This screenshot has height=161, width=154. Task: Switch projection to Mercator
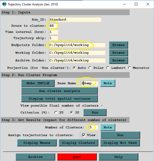click(130, 68)
